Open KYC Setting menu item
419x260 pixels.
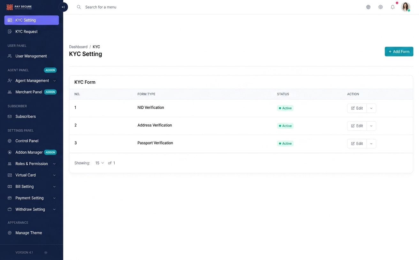click(32, 20)
